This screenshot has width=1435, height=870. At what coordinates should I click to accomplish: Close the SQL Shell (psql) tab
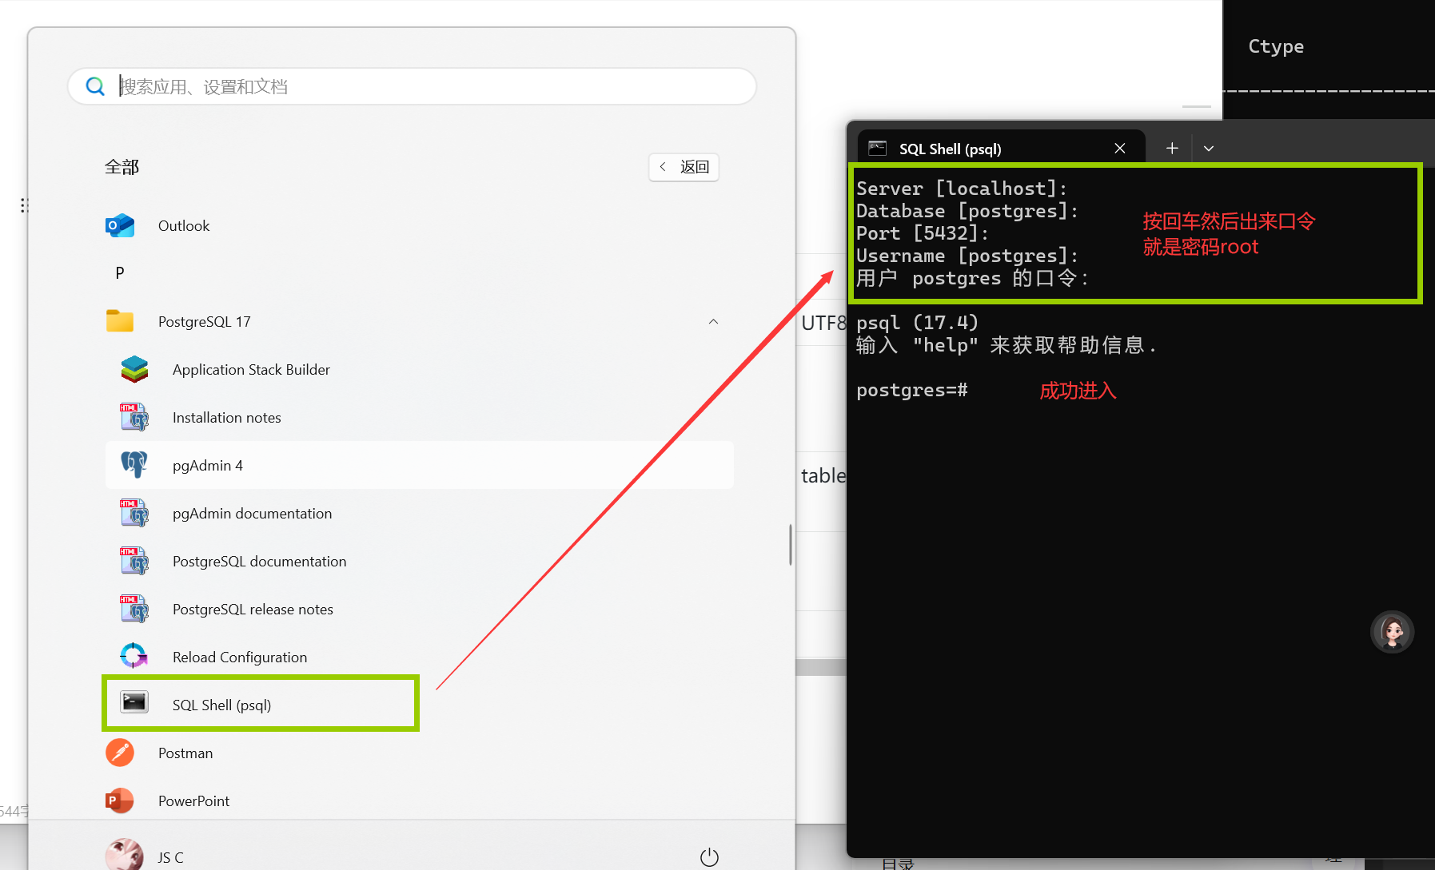coord(1120,149)
